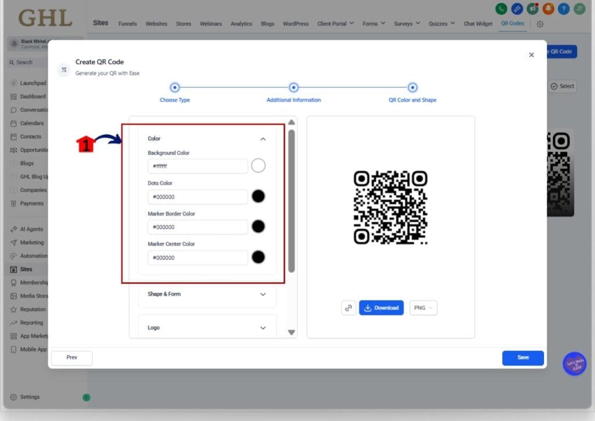
Task: Download the QR code
Action: pos(381,308)
